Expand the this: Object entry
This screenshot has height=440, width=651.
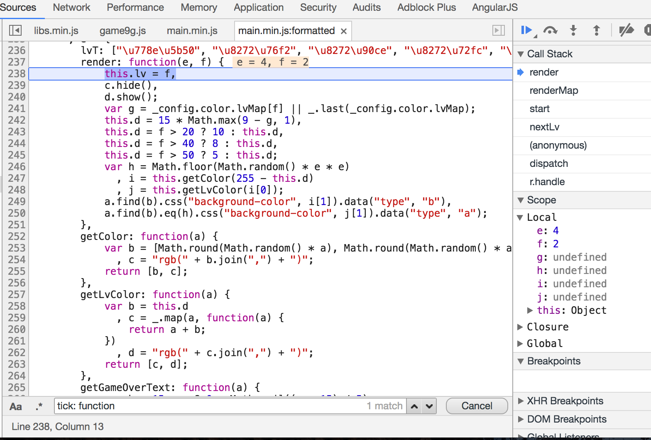pos(530,310)
